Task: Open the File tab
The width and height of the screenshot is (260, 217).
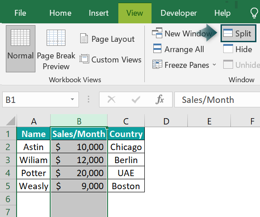Action: [x=20, y=13]
